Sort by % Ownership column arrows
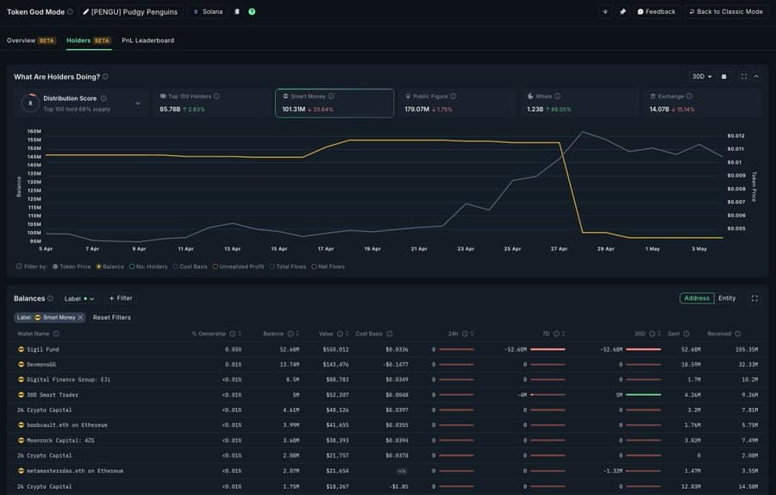Image resolution: width=776 pixels, height=495 pixels. tap(240, 334)
